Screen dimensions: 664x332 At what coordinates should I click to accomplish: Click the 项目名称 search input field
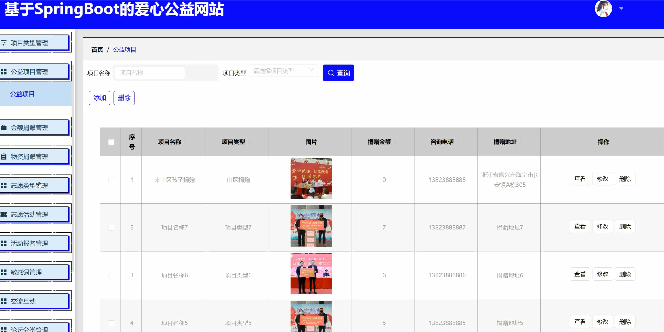click(x=150, y=73)
